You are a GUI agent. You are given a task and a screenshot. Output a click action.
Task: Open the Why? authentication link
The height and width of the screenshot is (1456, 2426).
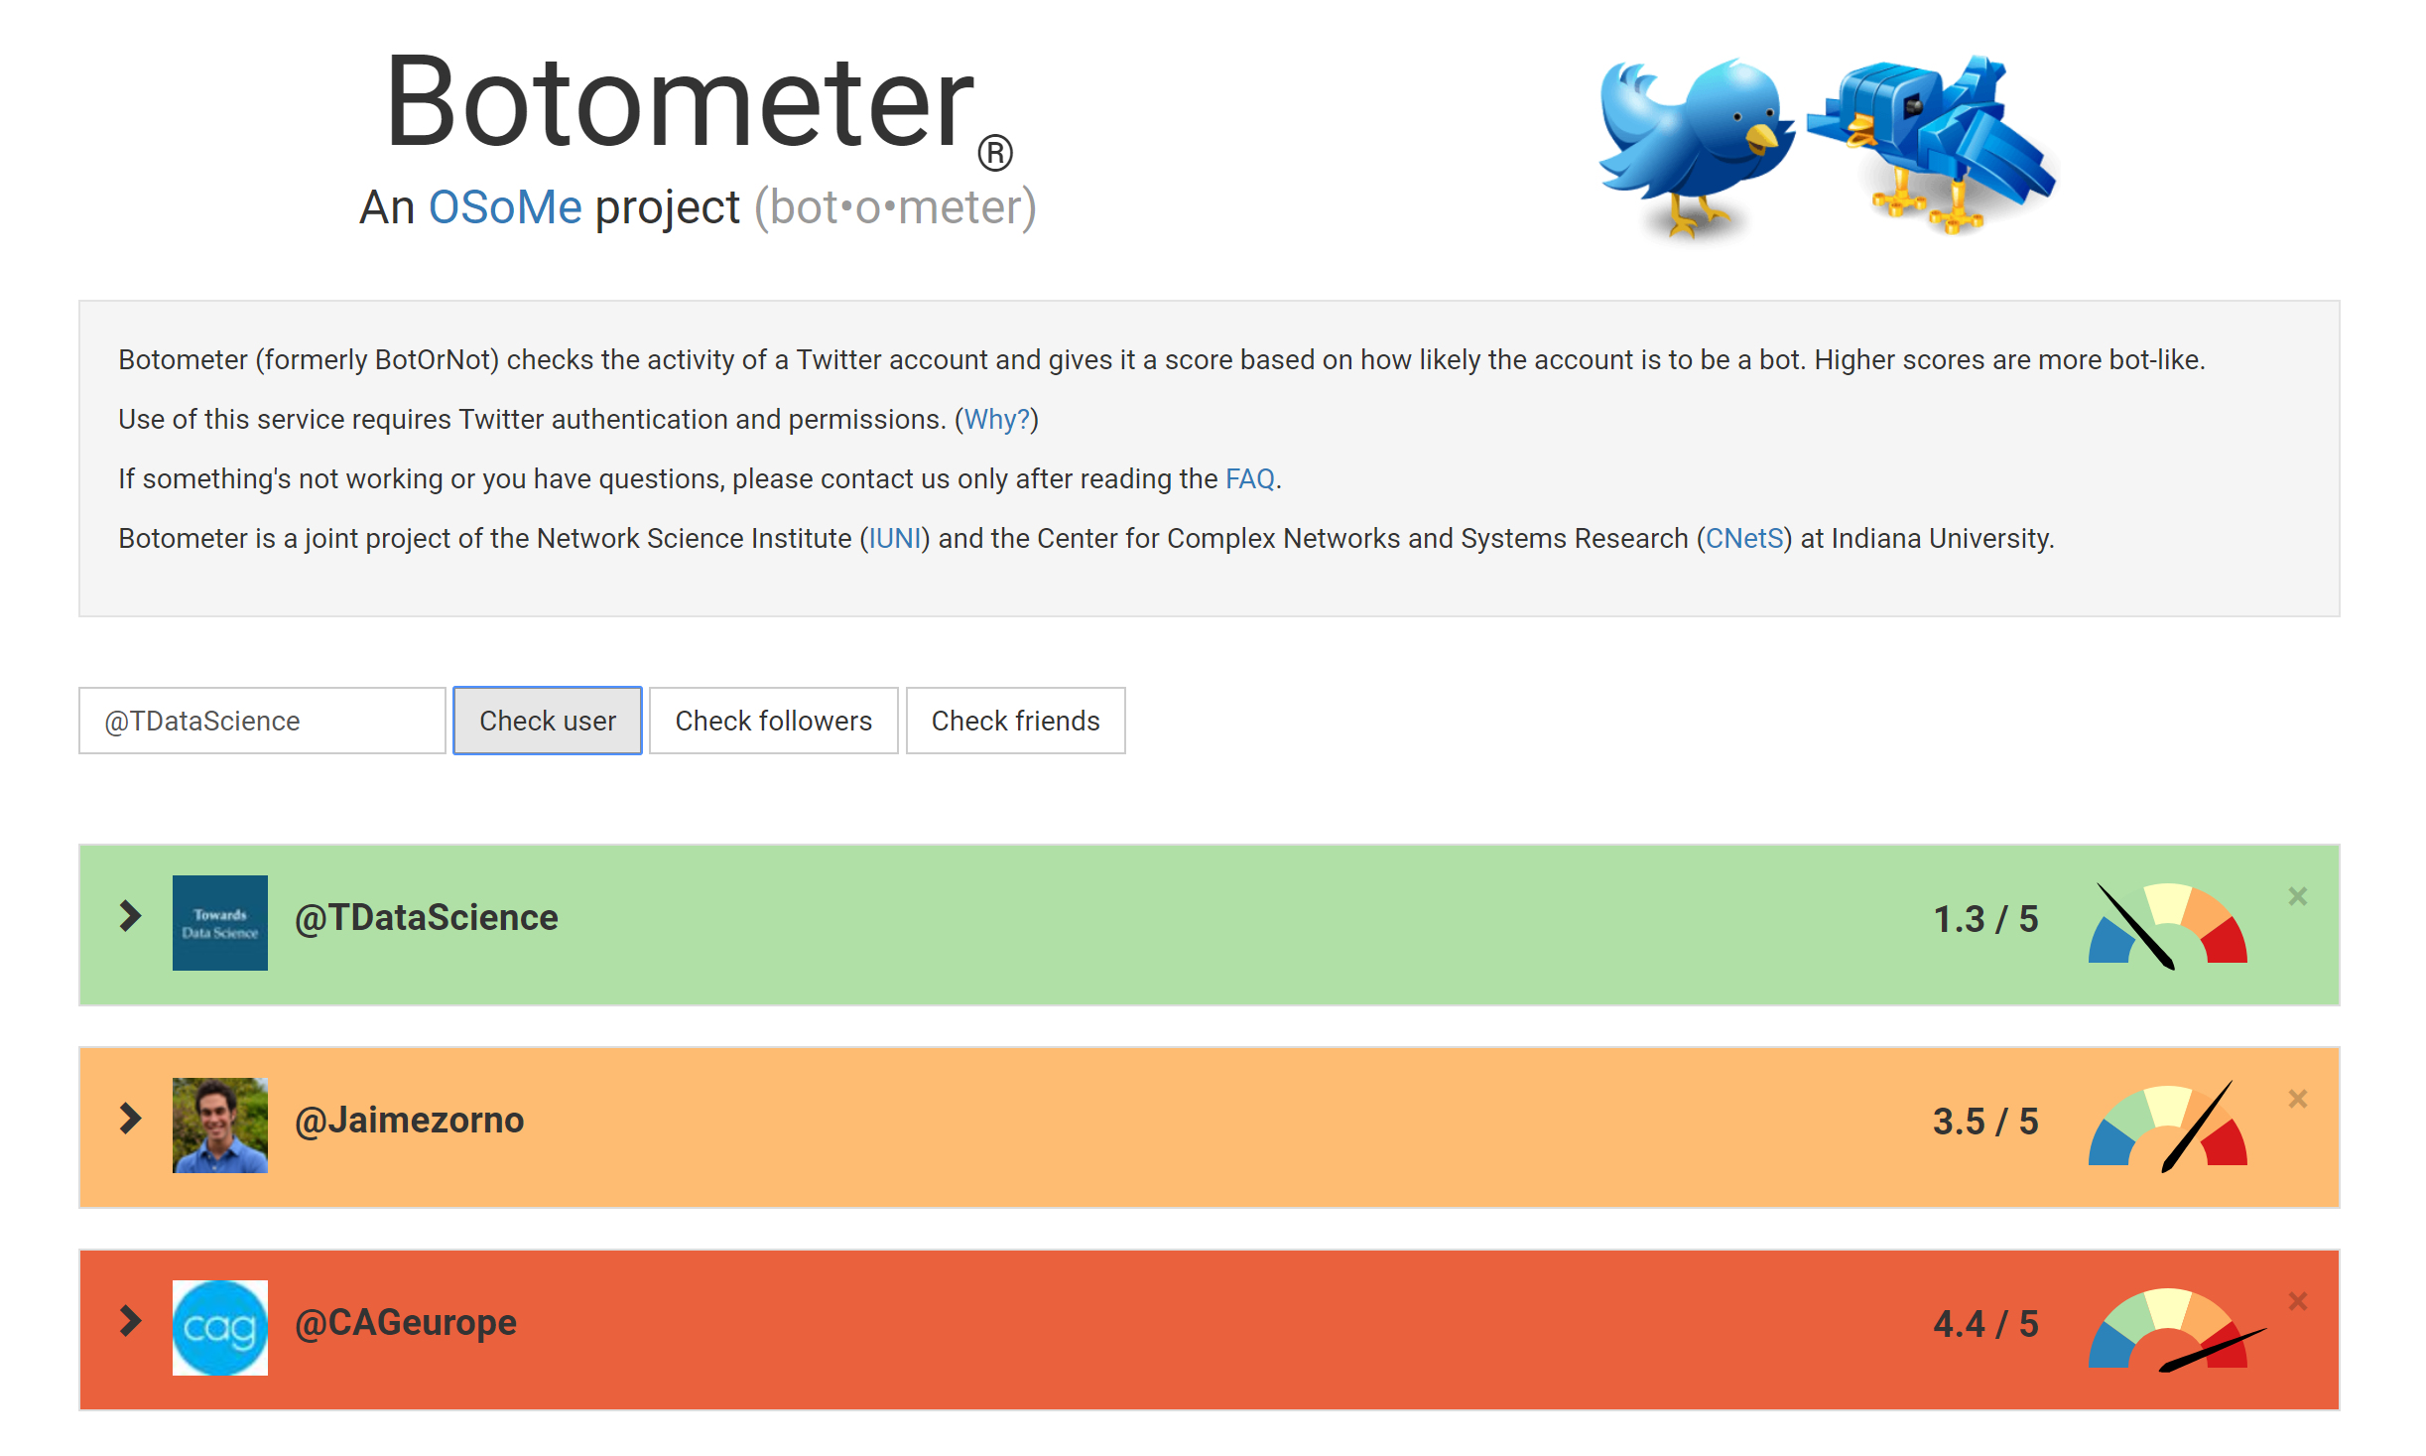pos(996,420)
